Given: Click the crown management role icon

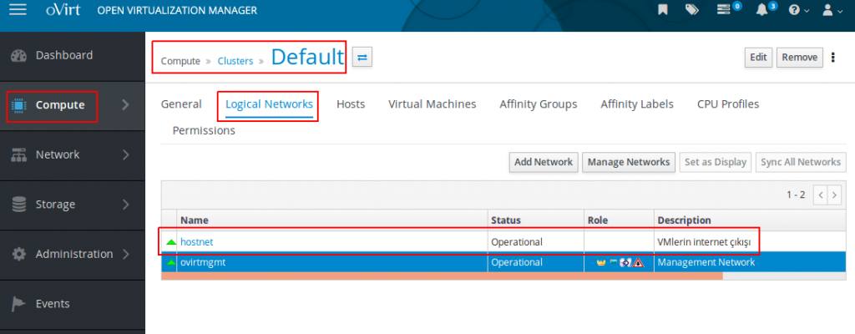Looking at the screenshot, I should click(601, 262).
